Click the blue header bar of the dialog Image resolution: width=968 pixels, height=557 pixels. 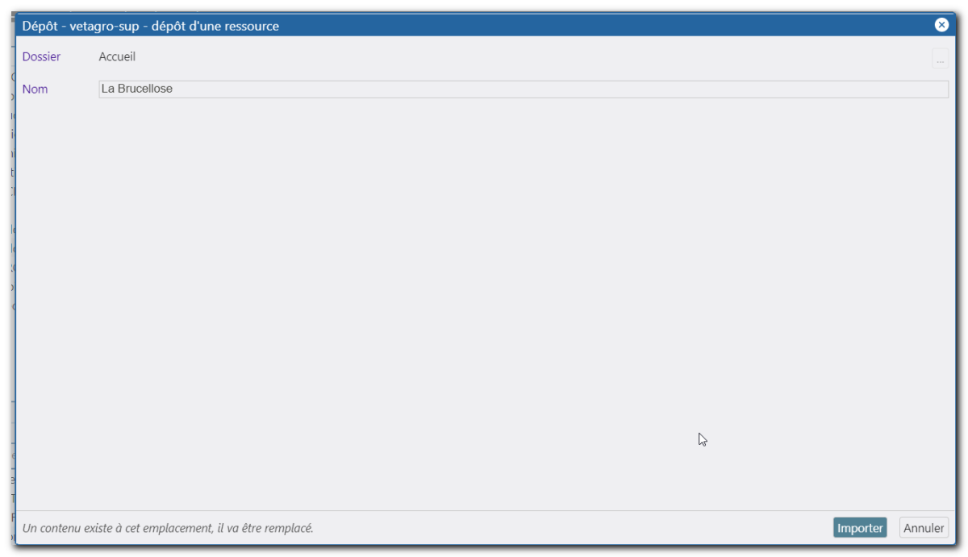(x=484, y=26)
